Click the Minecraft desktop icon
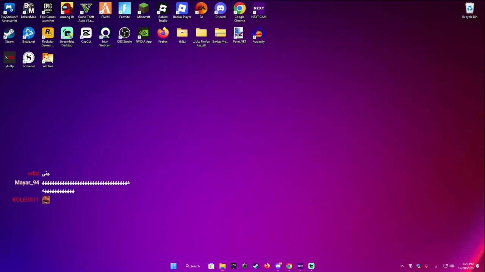Viewport: 485px width, 272px height. click(144, 11)
